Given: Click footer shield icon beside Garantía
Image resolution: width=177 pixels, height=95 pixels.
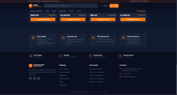Looking at the screenshot, I should [61, 56].
